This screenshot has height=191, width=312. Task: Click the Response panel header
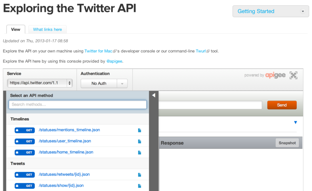point(230,143)
